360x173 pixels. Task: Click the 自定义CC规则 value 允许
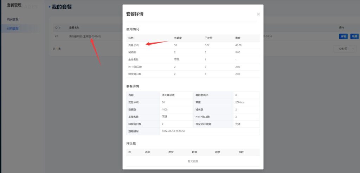coord(238,124)
